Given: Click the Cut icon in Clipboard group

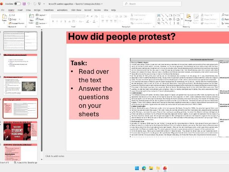Looking at the screenshot, I should pos(10,15).
